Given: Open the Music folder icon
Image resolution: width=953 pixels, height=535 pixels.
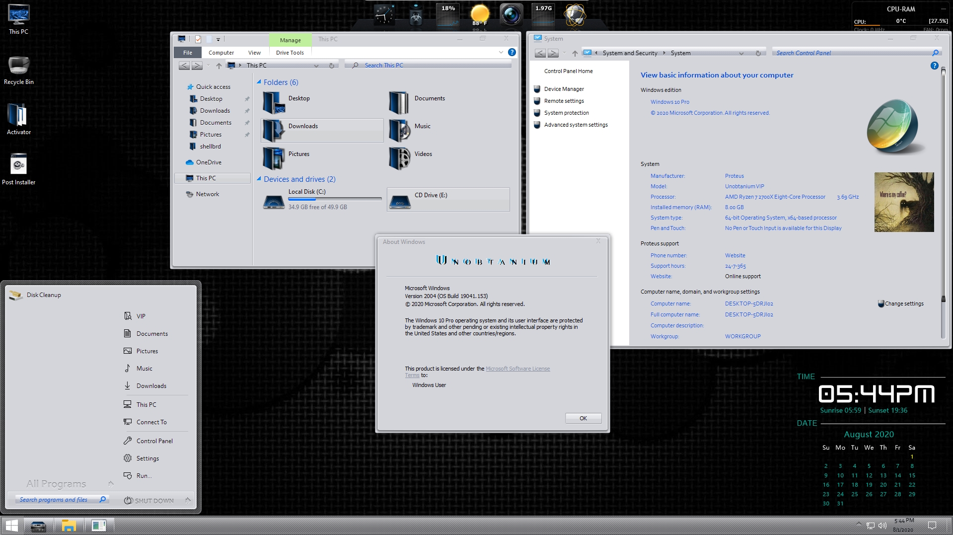Looking at the screenshot, I should (x=399, y=131).
